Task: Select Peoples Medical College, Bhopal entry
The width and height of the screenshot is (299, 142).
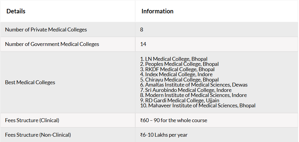Action: 180,64
